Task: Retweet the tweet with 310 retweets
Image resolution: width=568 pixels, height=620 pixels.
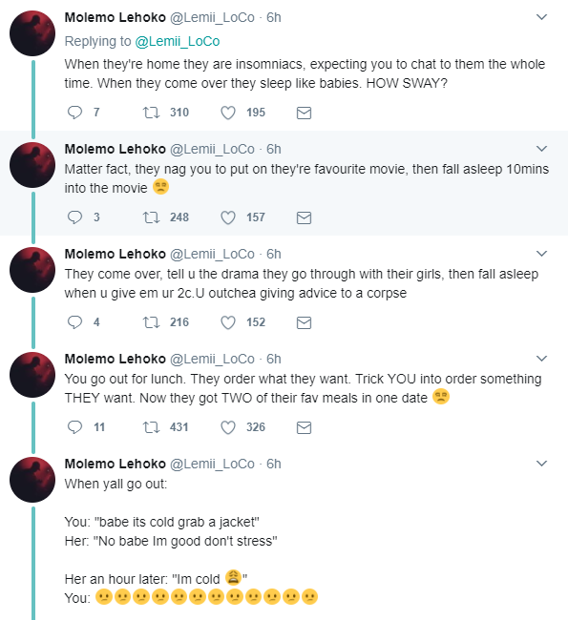Action: [151, 113]
